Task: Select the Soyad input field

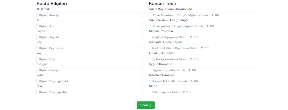Action: point(89,37)
